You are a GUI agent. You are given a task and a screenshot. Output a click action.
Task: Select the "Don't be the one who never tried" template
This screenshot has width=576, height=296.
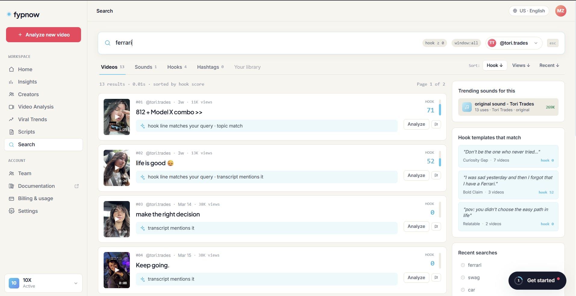pyautogui.click(x=508, y=156)
